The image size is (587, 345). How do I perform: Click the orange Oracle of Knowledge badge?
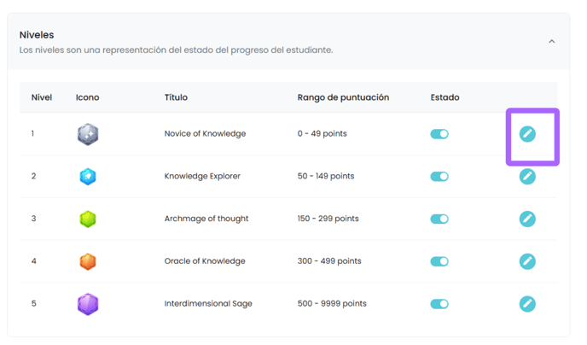coord(88,261)
